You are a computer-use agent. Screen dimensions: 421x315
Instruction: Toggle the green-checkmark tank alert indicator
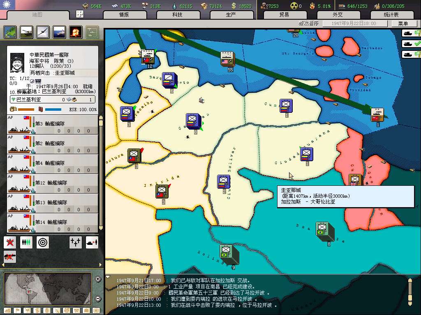411,43
